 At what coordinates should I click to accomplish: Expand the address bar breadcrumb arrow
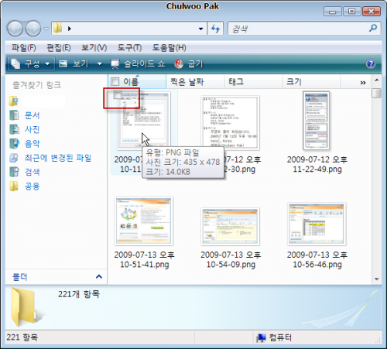[x=69, y=29]
